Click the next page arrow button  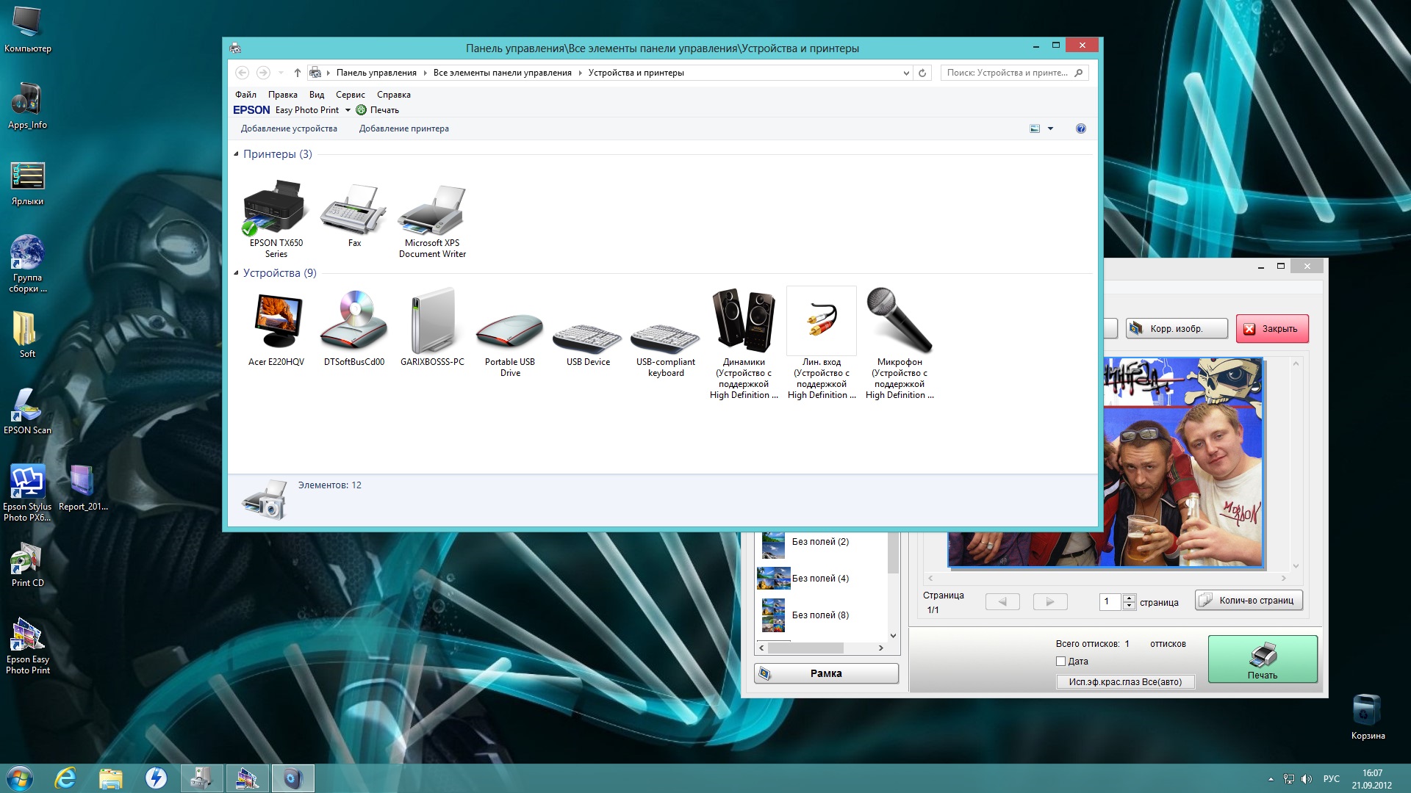tap(1050, 602)
